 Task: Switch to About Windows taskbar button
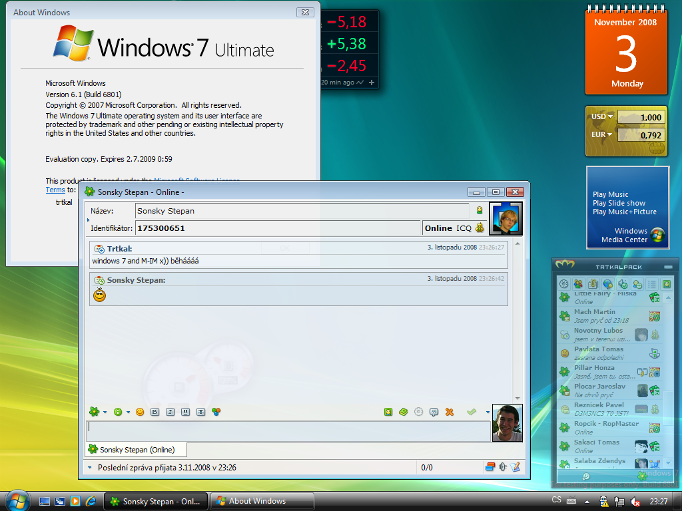(x=262, y=501)
